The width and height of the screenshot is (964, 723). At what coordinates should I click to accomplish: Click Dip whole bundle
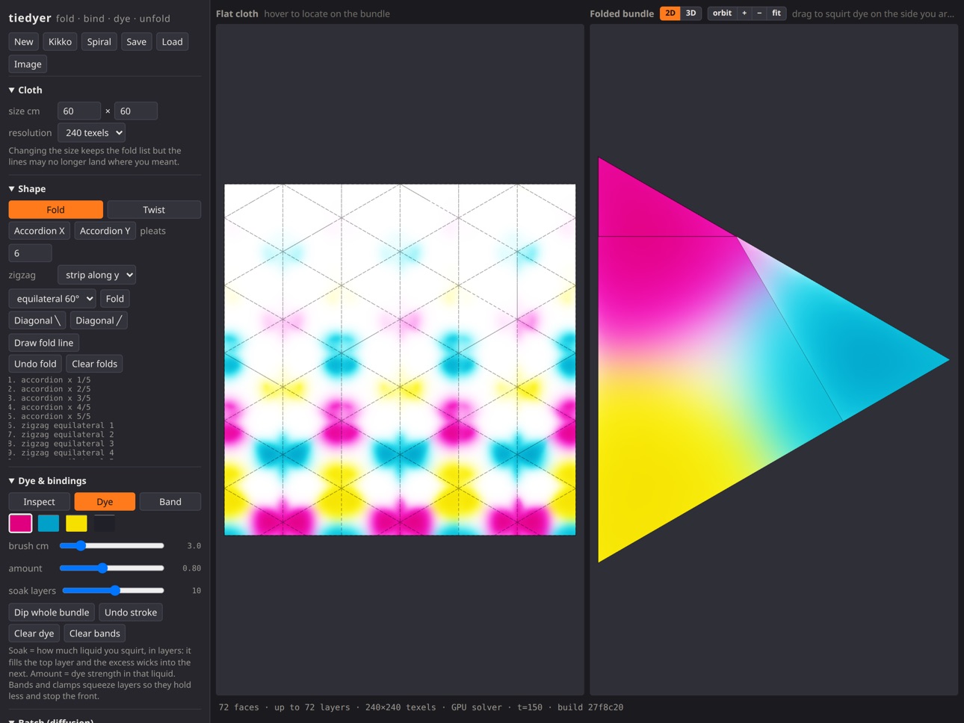point(52,612)
